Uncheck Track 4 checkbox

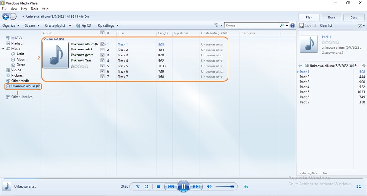pyautogui.click(x=102, y=61)
